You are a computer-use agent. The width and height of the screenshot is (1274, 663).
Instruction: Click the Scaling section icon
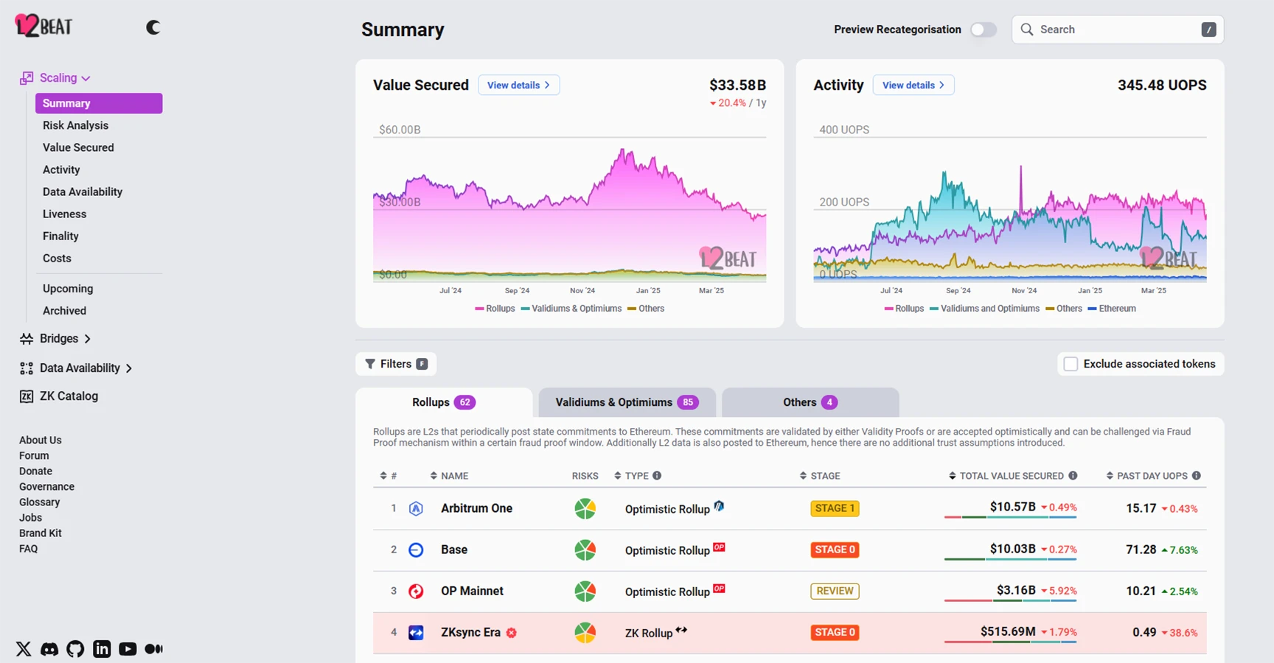point(27,78)
